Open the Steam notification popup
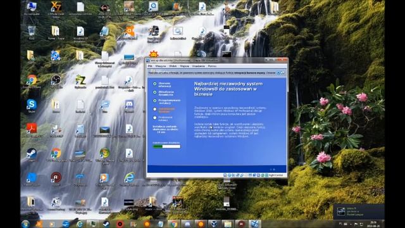The height and width of the screenshot is (228, 405). 358,212
